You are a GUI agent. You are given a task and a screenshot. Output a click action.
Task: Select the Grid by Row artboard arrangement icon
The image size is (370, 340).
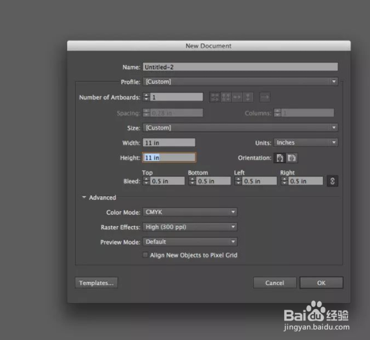point(215,97)
